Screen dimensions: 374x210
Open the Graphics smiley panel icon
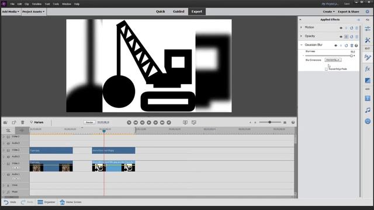click(368, 121)
